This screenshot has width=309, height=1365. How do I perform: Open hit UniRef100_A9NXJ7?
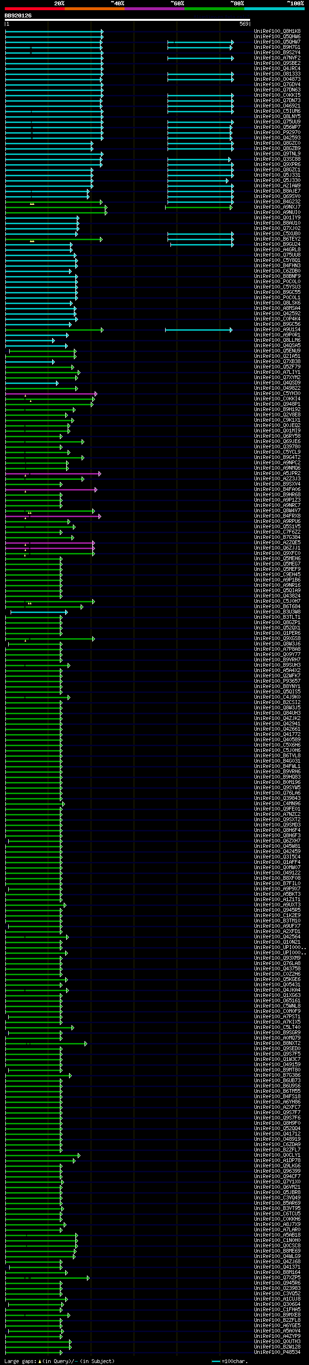(277, 207)
